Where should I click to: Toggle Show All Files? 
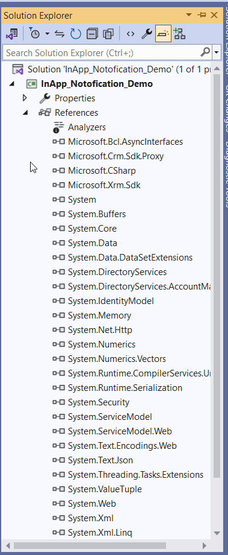108,34
